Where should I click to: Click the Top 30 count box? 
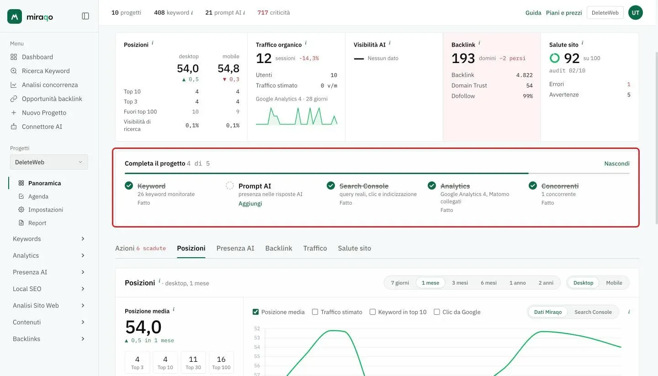point(193,362)
